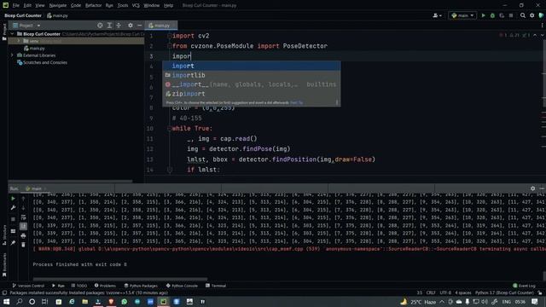
Task: Run the main configuration with green play icon
Action: point(483,15)
